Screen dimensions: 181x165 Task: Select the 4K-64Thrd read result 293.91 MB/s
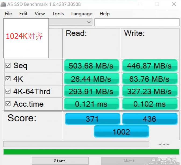[x=91, y=91]
